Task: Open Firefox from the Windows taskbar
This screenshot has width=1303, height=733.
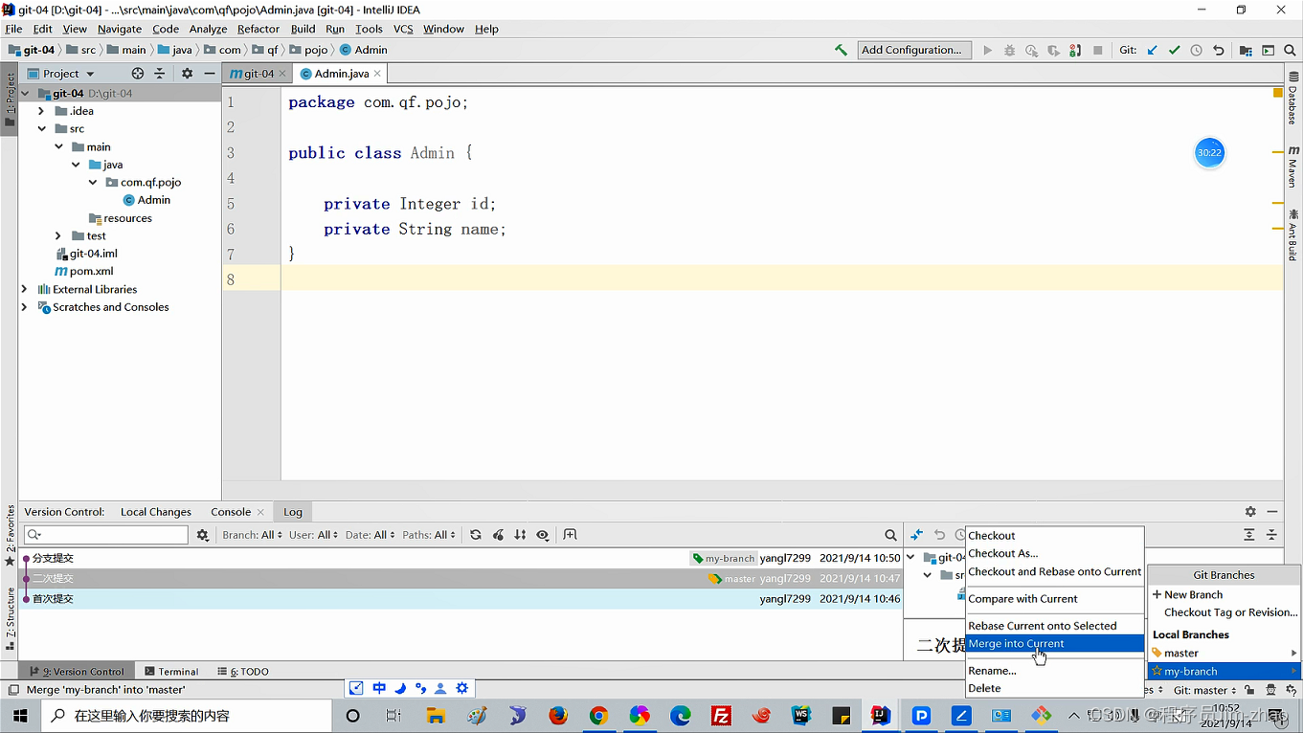Action: pyautogui.click(x=558, y=715)
